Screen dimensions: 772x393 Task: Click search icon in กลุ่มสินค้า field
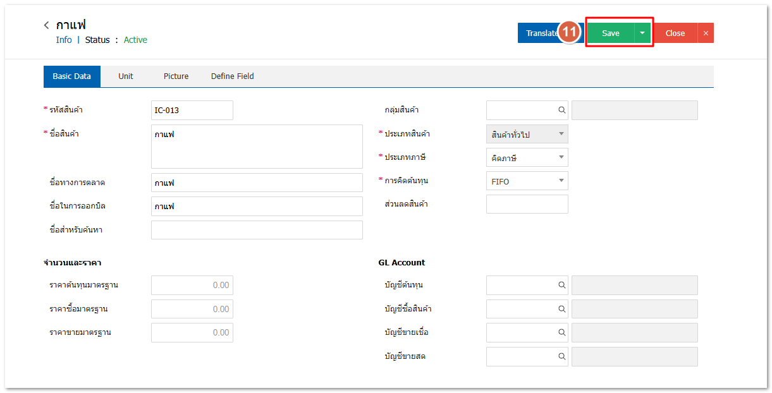coord(561,110)
